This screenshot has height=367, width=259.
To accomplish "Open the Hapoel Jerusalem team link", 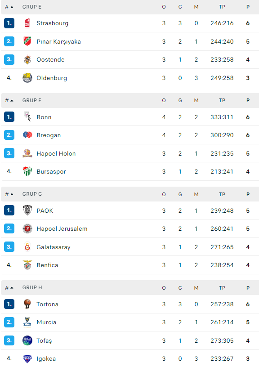I will [x=62, y=228].
